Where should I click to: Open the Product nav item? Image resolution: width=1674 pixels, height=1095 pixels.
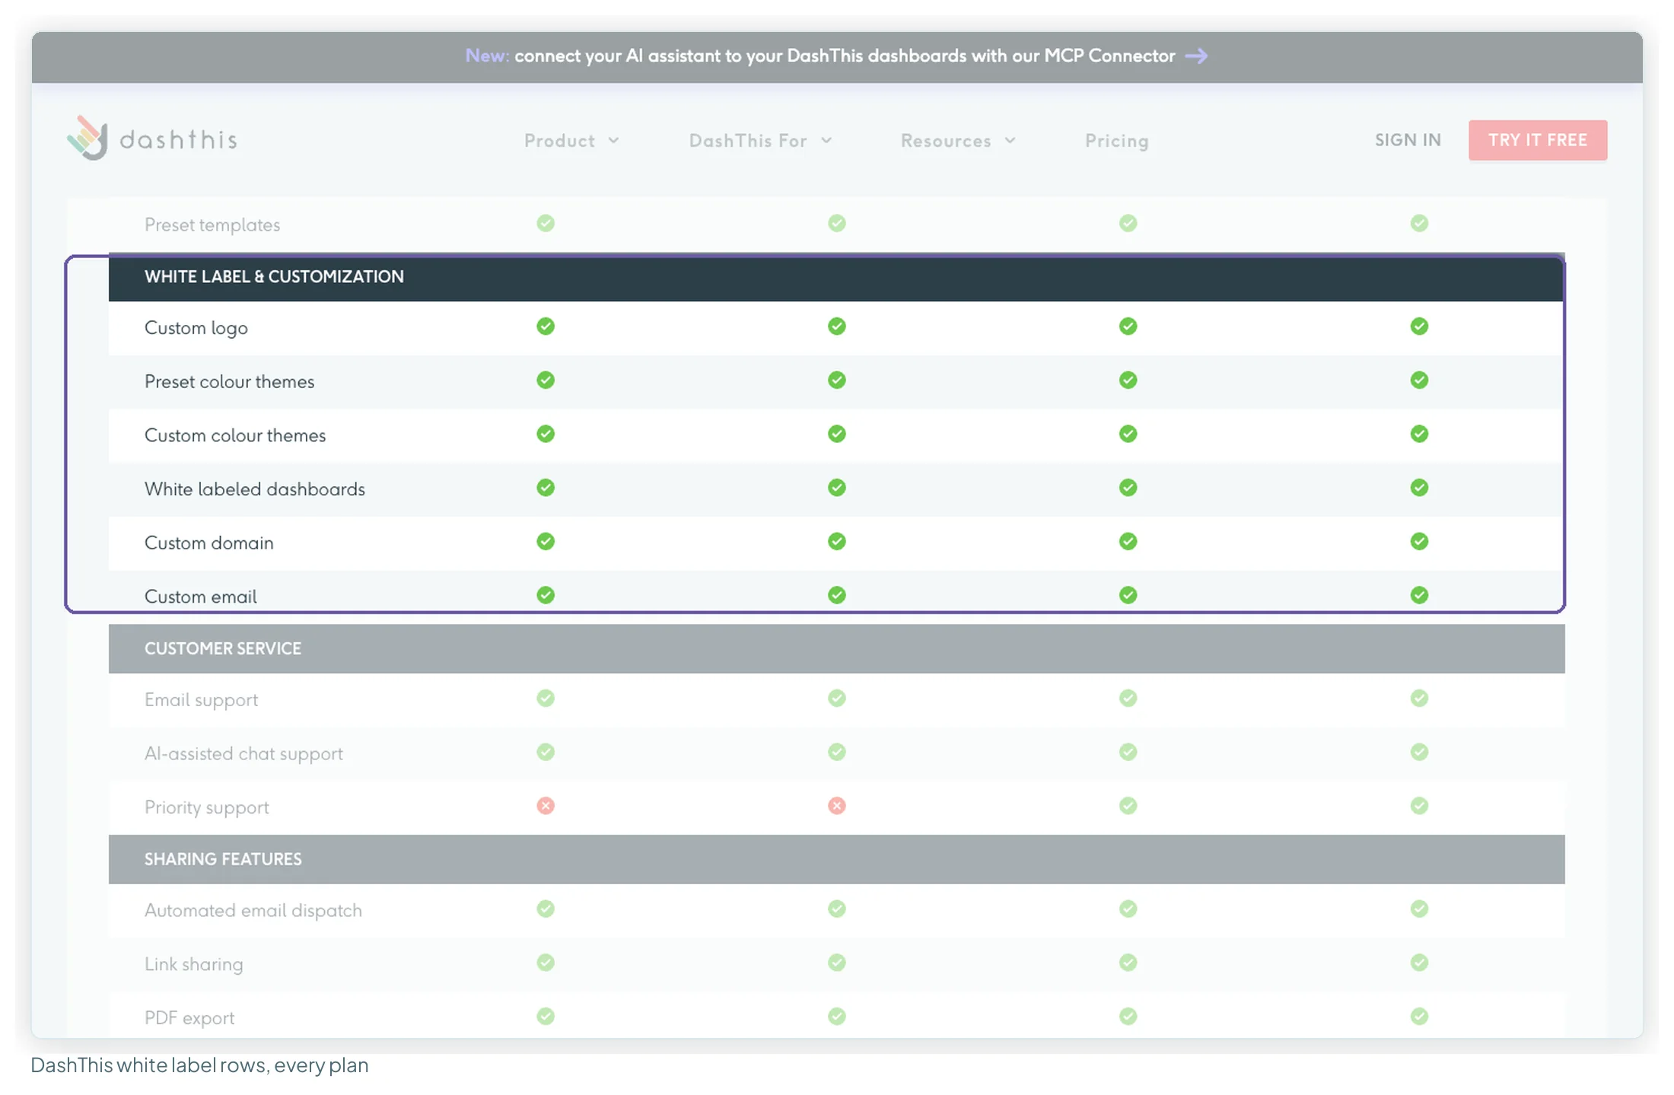click(x=559, y=141)
